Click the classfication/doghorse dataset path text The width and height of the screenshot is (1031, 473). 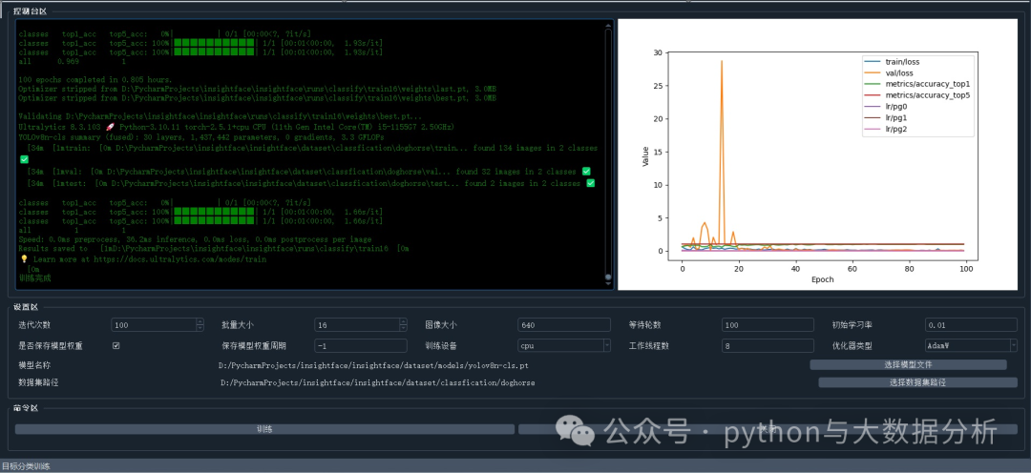point(377,382)
